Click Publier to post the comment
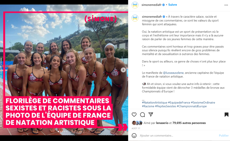The width and height of the screenshot is (230, 141). point(223,135)
